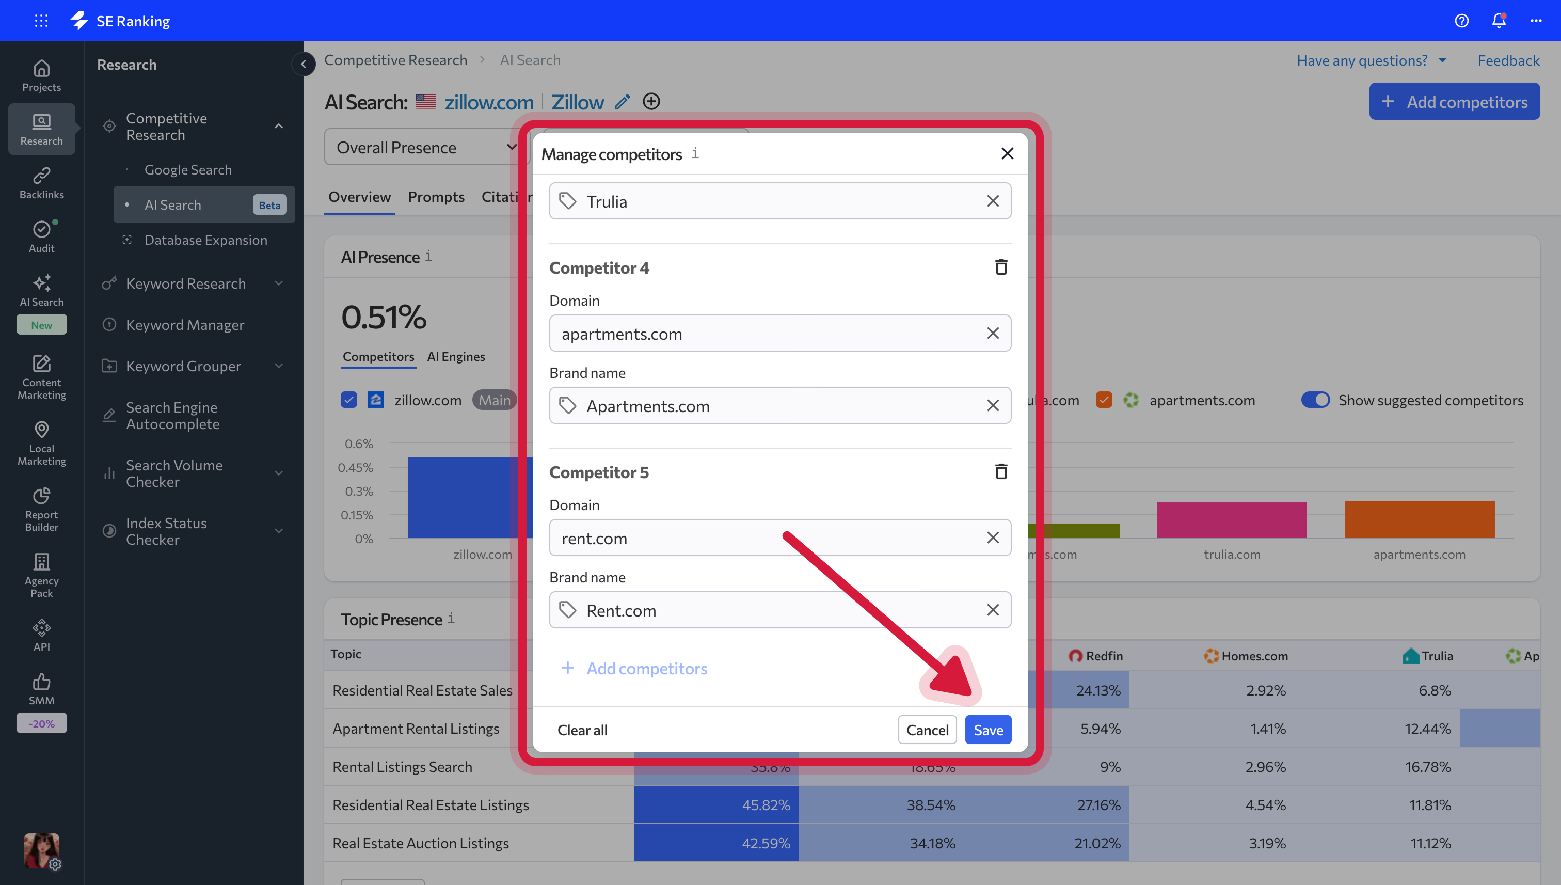The image size is (1561, 885).
Task: Open the Feedback link
Action: (1508, 60)
